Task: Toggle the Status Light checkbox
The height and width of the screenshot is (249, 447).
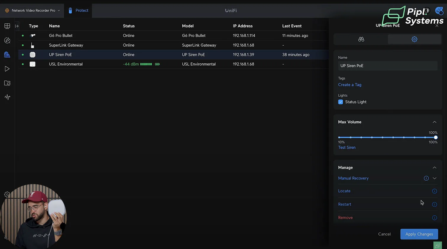Action: [341, 102]
